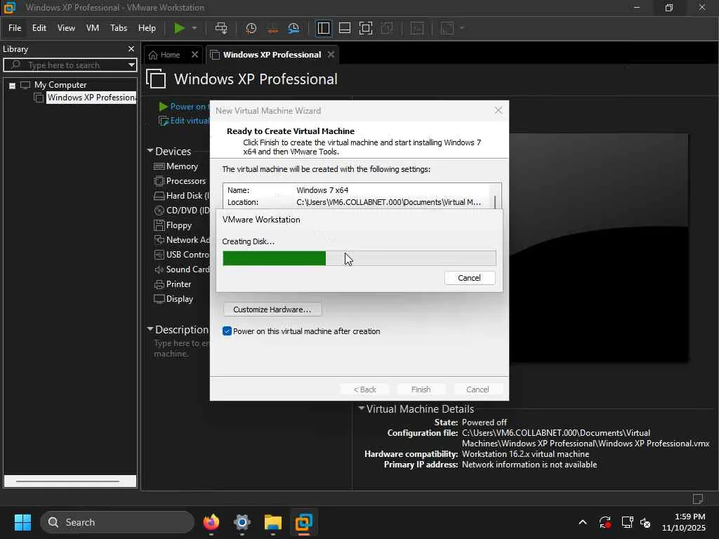719x539 pixels.
Task: Collapse the Virtual Machine Details section
Action: pos(362,408)
